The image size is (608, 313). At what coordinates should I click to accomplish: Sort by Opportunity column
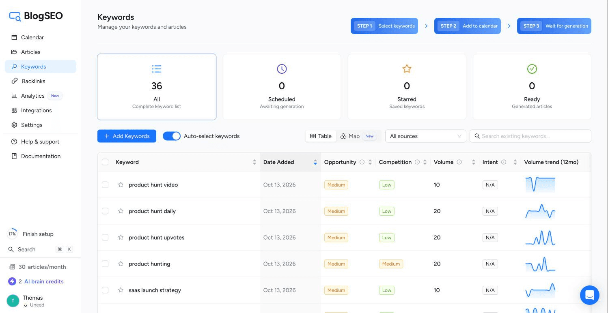[370, 162]
